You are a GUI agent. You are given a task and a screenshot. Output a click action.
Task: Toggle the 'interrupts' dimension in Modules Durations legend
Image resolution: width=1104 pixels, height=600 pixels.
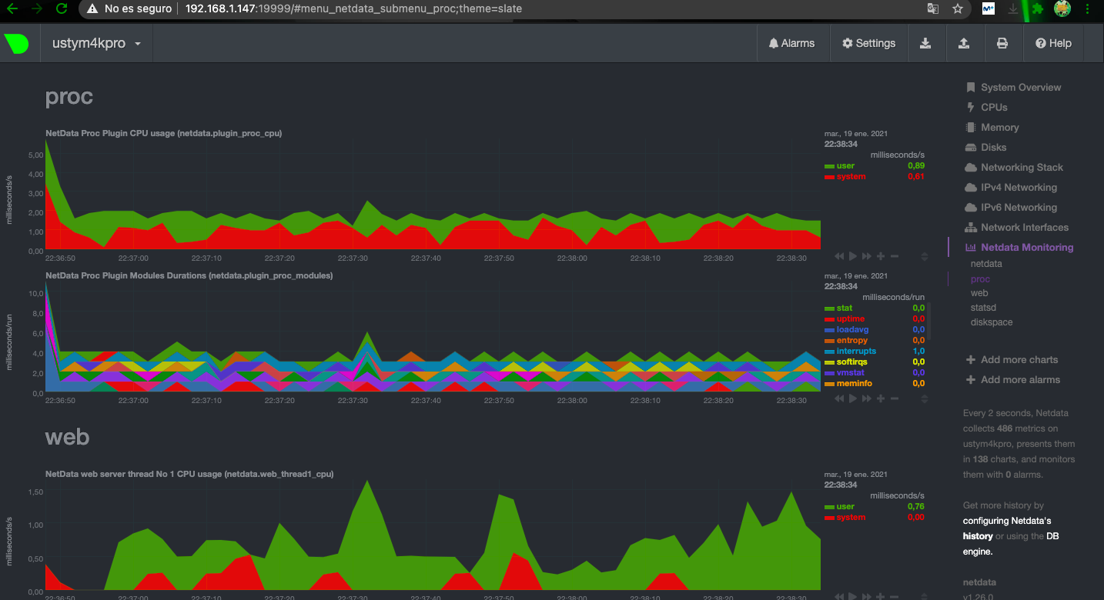[856, 351]
